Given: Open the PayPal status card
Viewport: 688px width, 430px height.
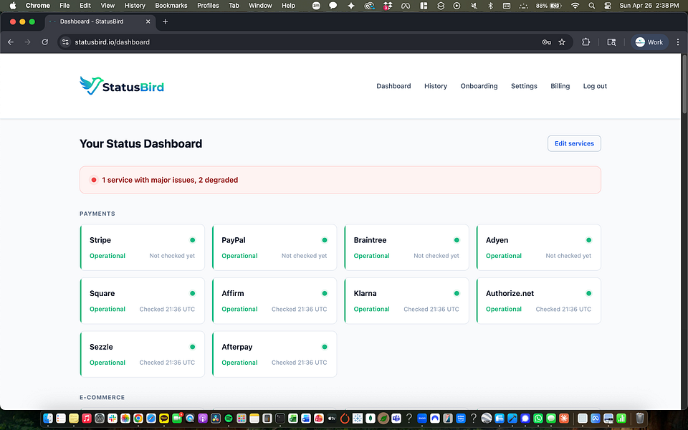Looking at the screenshot, I should pos(274,247).
